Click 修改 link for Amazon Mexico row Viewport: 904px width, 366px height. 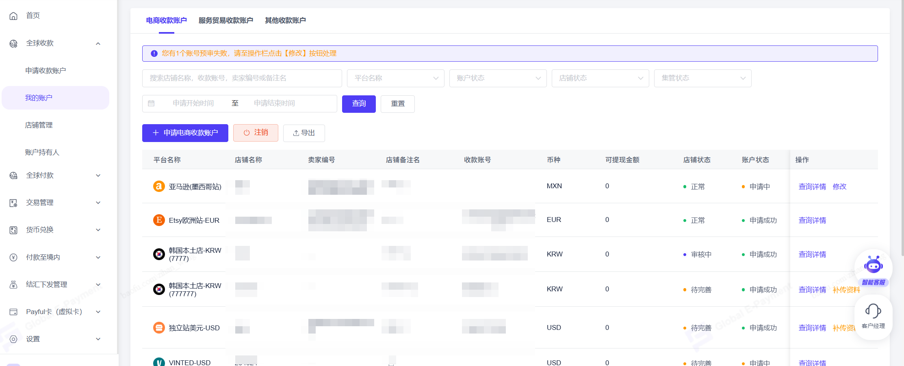pyautogui.click(x=839, y=187)
